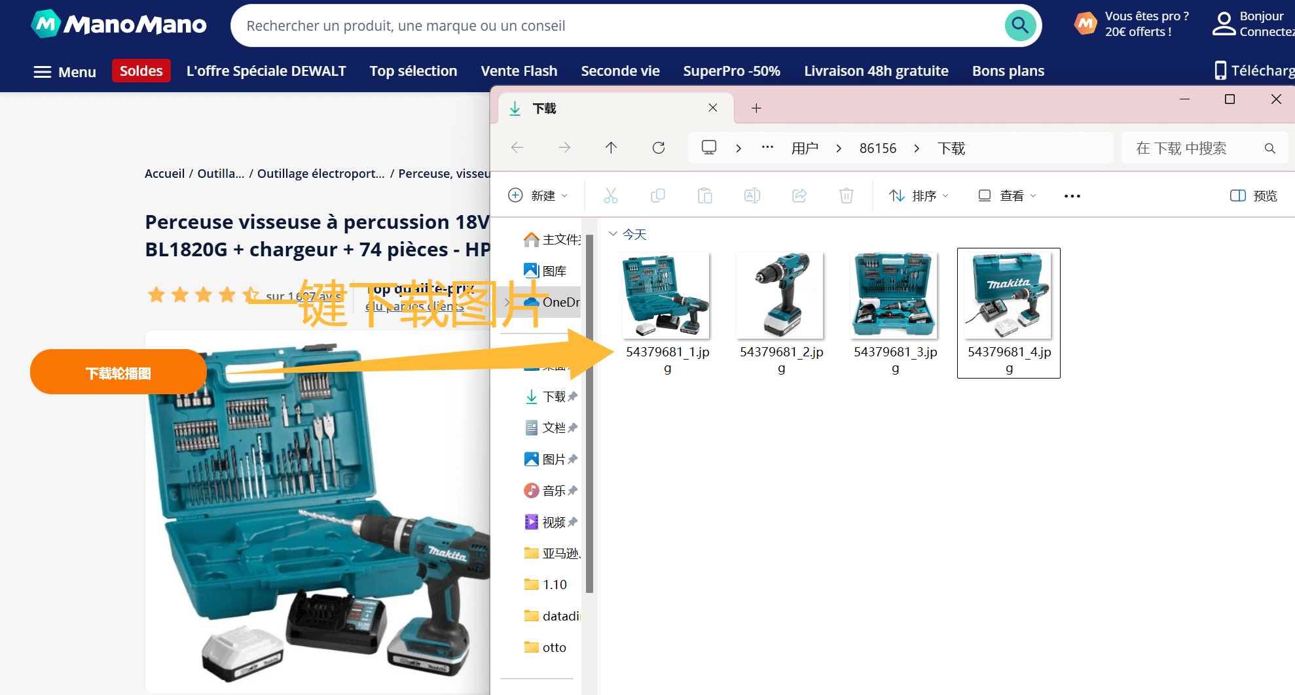Screen dimensions: 1295x695
Task: Open Bons plans nav item
Action: [x=1008, y=71]
